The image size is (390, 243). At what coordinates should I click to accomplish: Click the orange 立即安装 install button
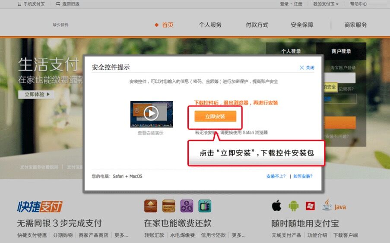tap(215, 116)
